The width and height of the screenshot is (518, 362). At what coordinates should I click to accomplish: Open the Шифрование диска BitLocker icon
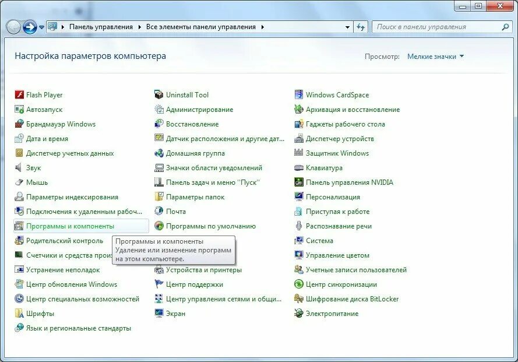tap(299, 299)
